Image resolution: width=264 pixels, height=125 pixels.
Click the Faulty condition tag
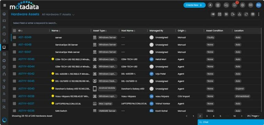click(210, 37)
